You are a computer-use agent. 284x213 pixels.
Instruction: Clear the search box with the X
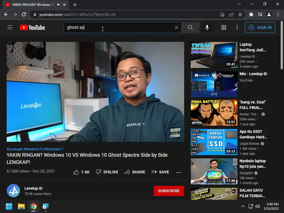tap(176, 27)
